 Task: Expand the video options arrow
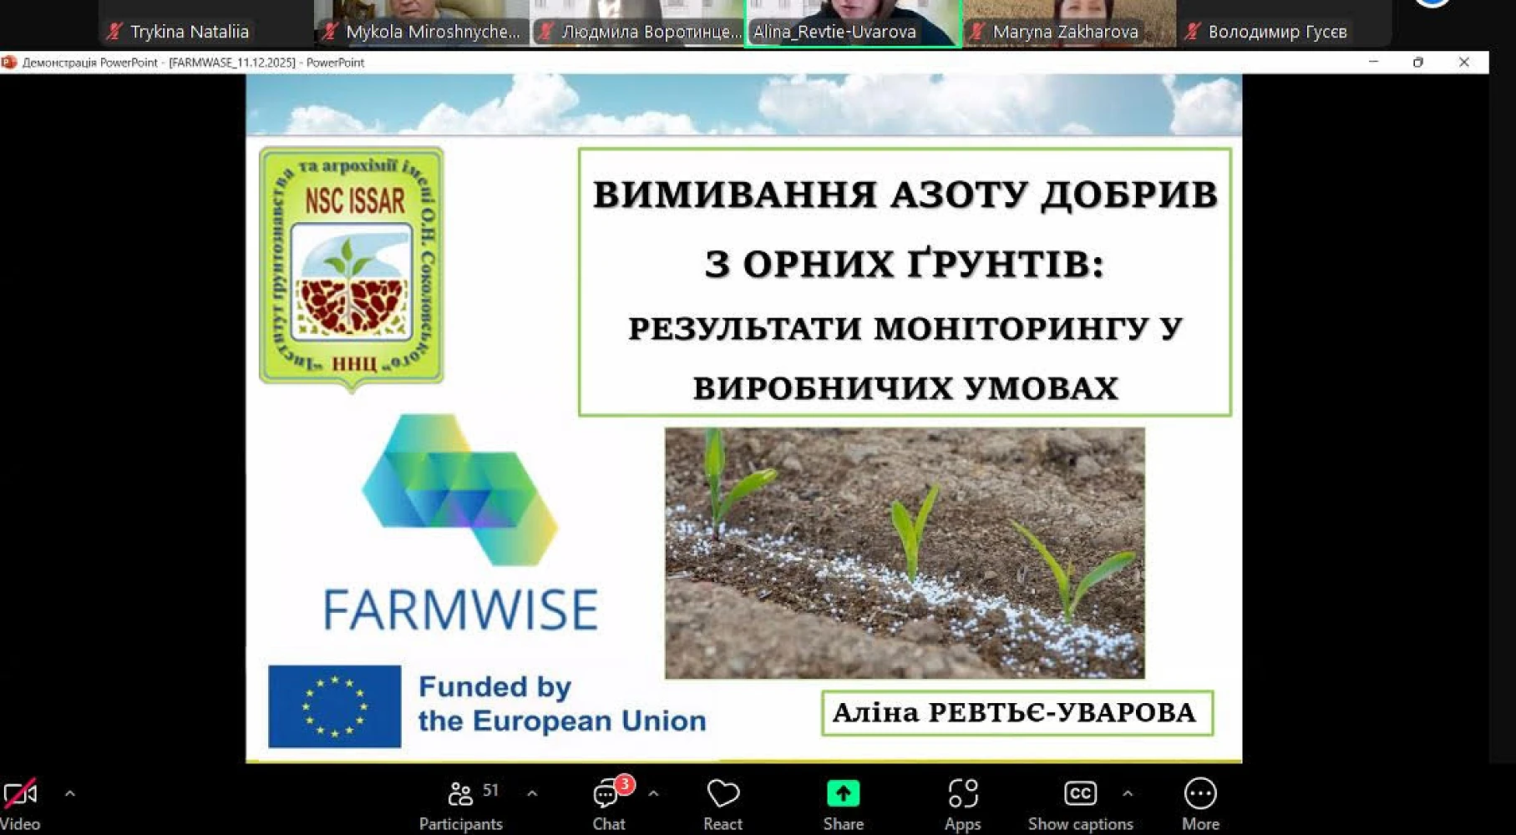[70, 794]
